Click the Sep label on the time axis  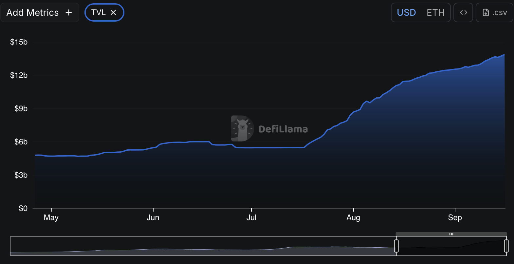point(455,217)
